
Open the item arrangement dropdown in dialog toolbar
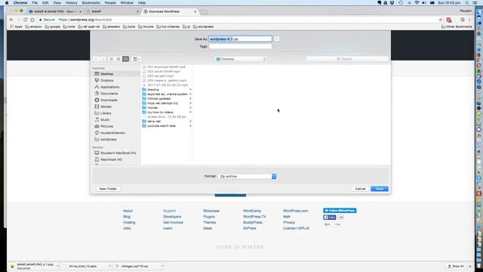pos(136,59)
